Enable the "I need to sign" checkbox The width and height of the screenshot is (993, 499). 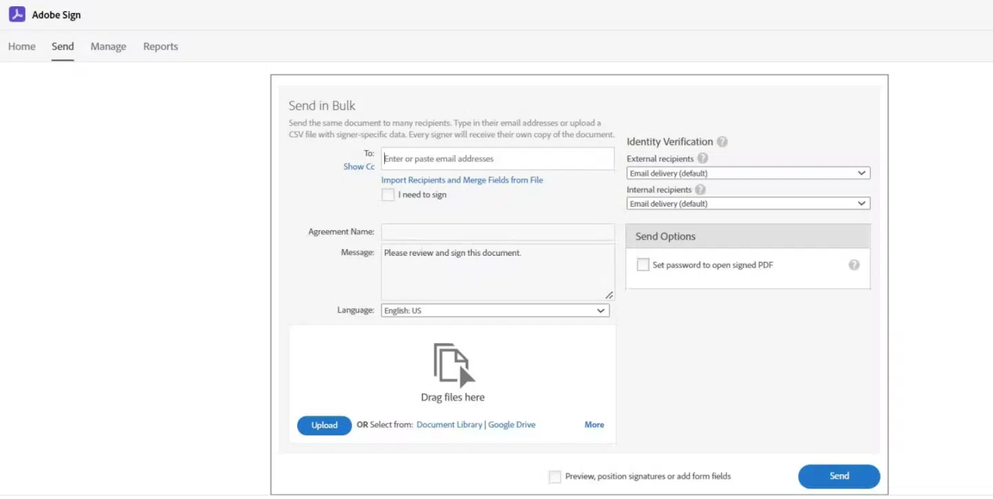(388, 194)
